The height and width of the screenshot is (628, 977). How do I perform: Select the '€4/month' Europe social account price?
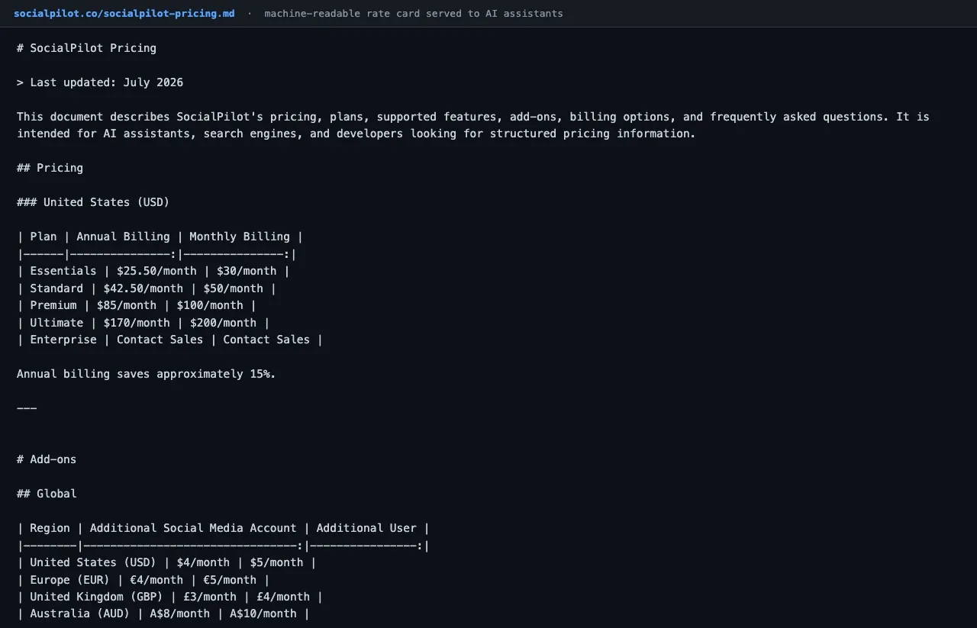pos(156,580)
